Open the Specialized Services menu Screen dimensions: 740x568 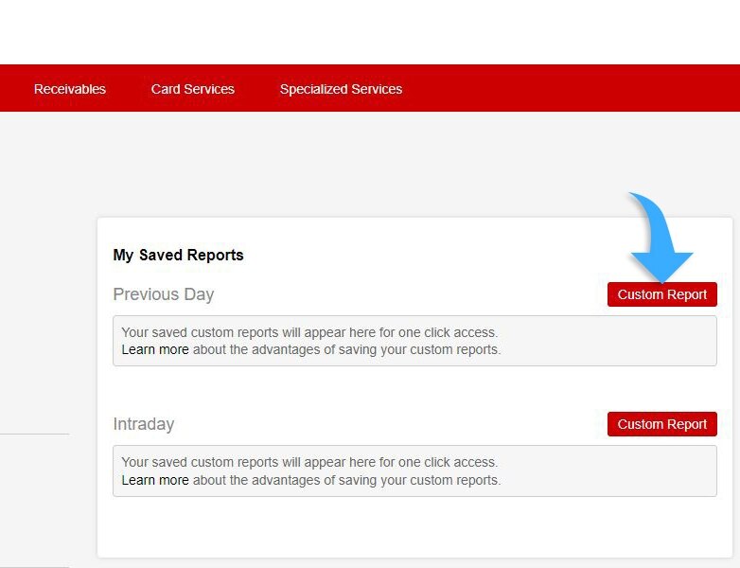tap(341, 89)
